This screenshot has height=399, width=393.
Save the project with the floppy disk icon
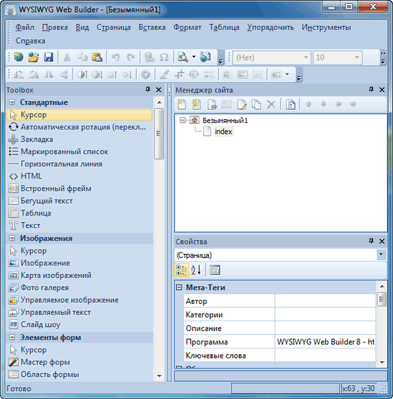(x=49, y=57)
